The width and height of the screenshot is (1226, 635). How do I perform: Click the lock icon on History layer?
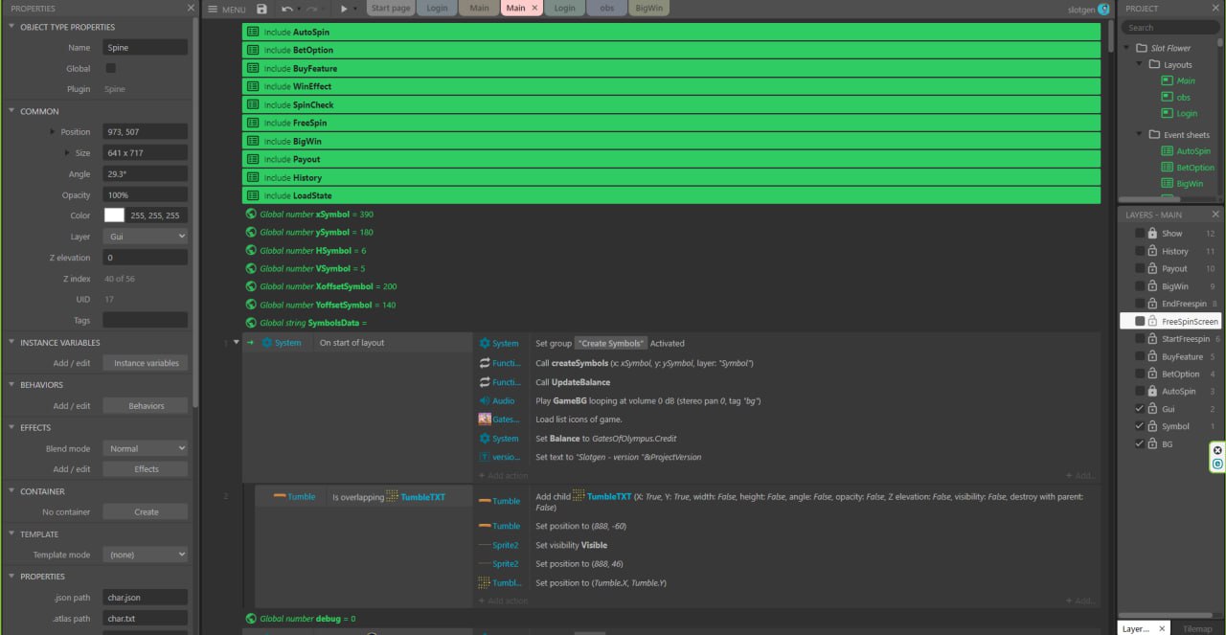pyautogui.click(x=1152, y=251)
